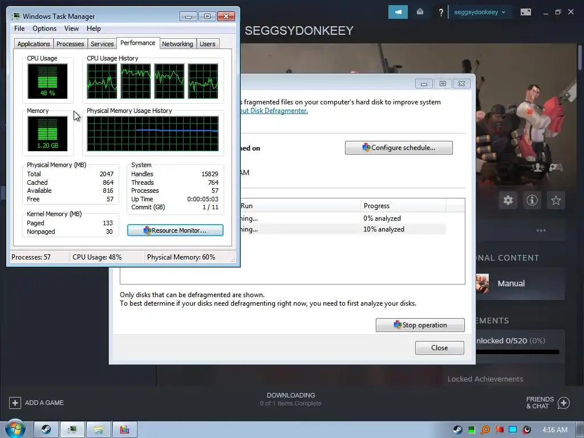Expand the seggsydonkeey account dropdown
Image resolution: width=584 pixels, height=438 pixels.
coord(480,13)
